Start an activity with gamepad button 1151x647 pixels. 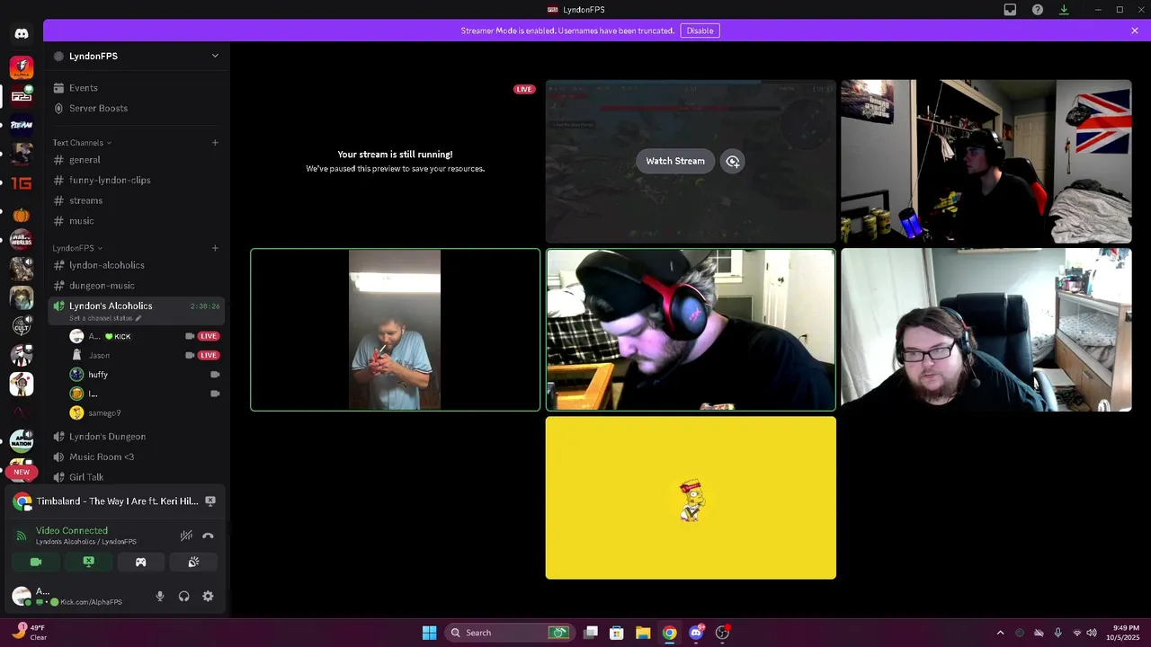coord(141,562)
